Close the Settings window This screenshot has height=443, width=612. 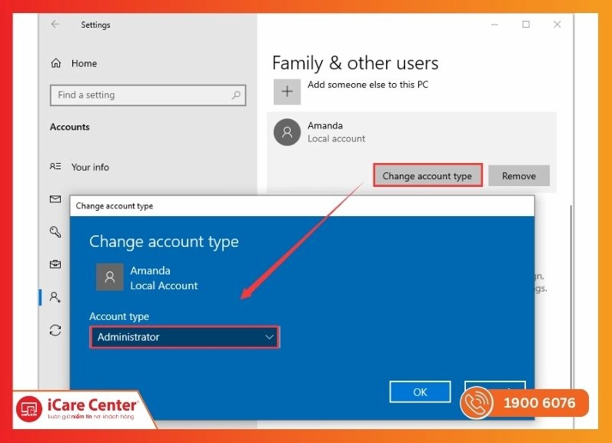pyautogui.click(x=557, y=25)
